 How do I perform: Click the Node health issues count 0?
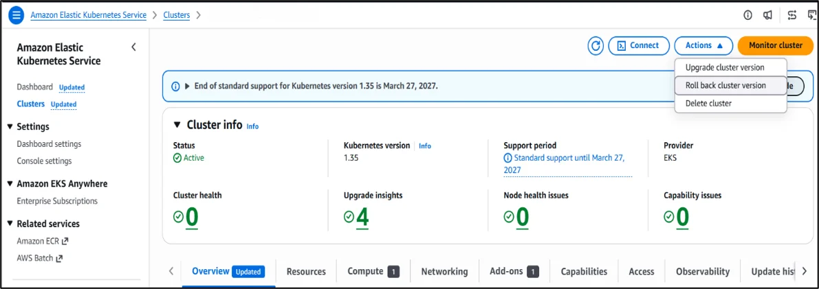click(523, 217)
